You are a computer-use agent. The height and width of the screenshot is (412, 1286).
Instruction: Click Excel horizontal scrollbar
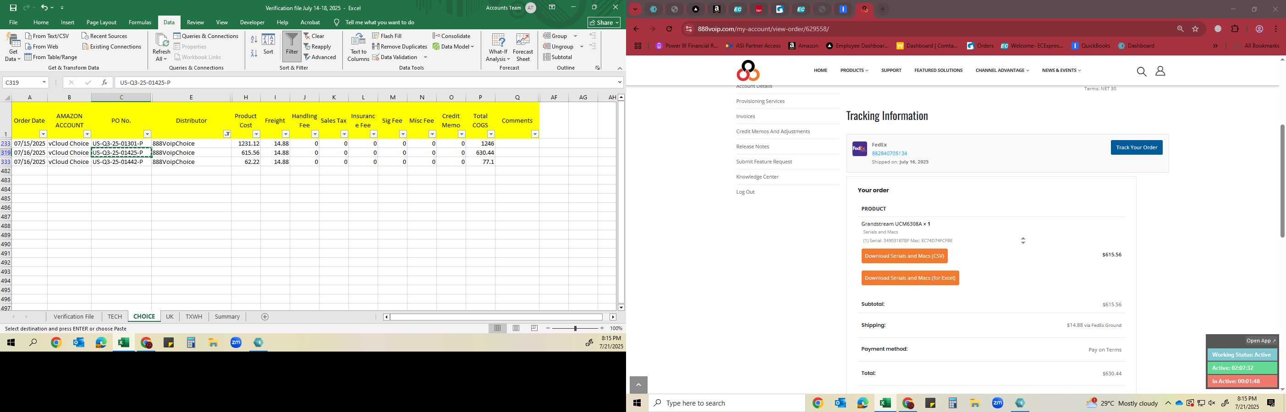(496, 317)
